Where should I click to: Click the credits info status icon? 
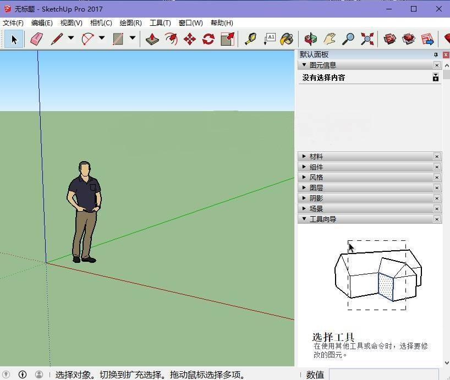[x=23, y=375]
